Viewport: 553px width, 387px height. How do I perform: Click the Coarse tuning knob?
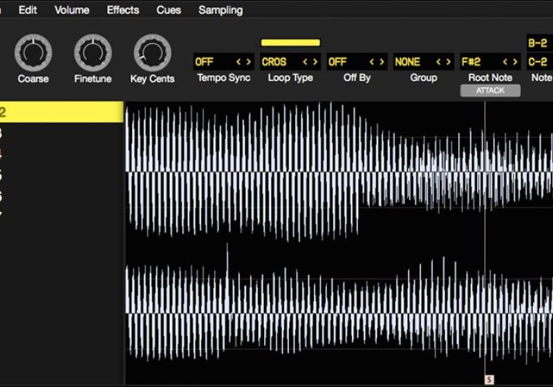(33, 53)
